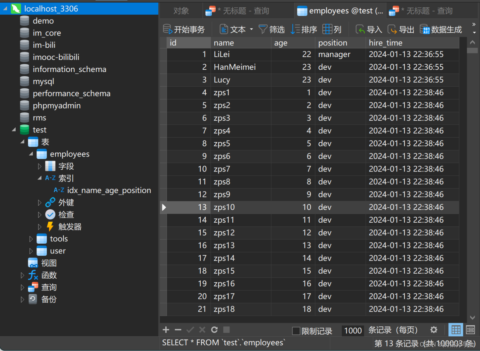This screenshot has width=480, height=351.
Task: Click the 备份 (Backups) node
Action: (x=49, y=299)
